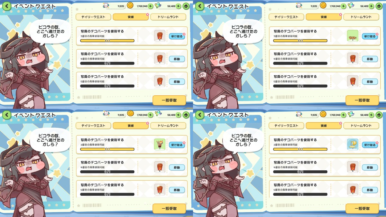Tap the parfait drink reward icon showing quantity 2
This screenshot has height=217, width=386.
tap(160, 144)
